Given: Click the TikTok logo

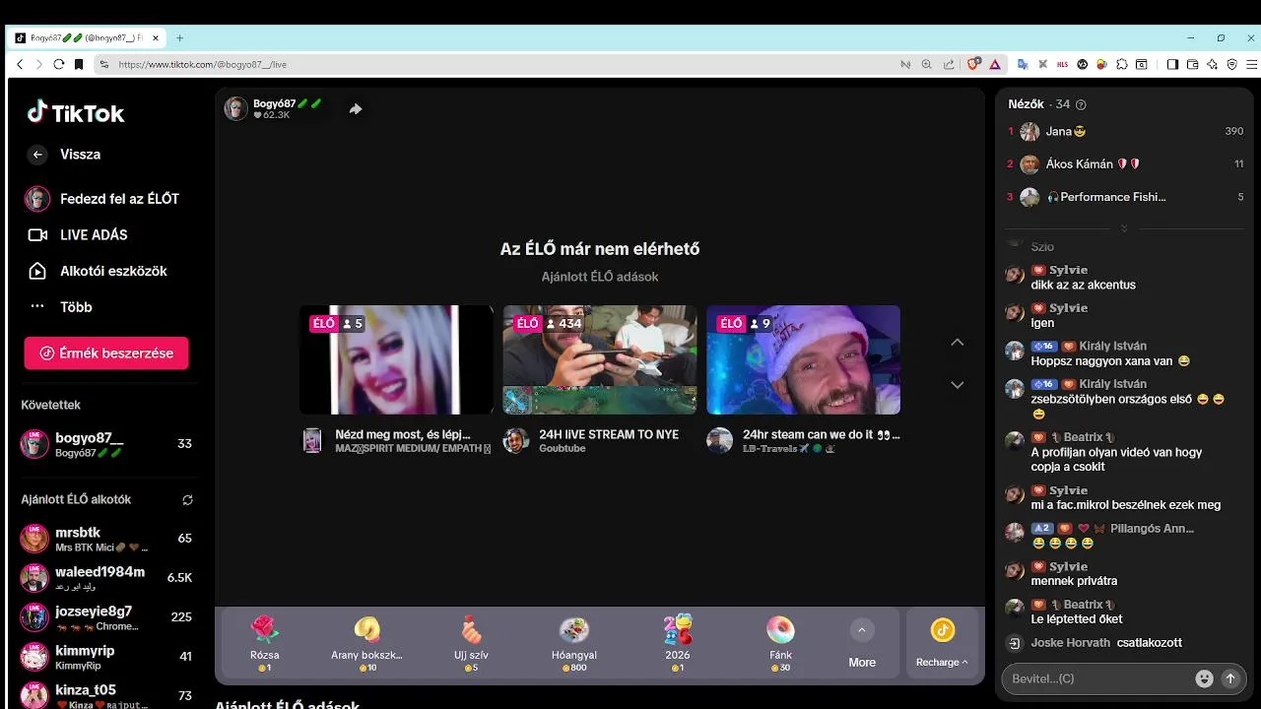Looking at the screenshot, I should pos(76,113).
